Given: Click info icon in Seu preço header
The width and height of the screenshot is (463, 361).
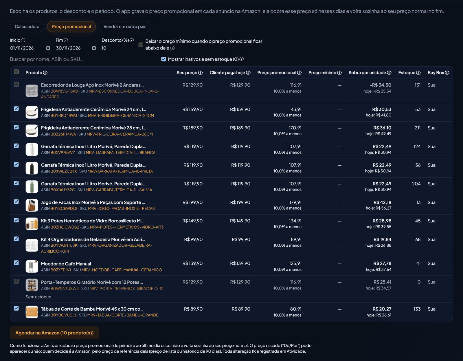Looking at the screenshot, I should point(200,73).
